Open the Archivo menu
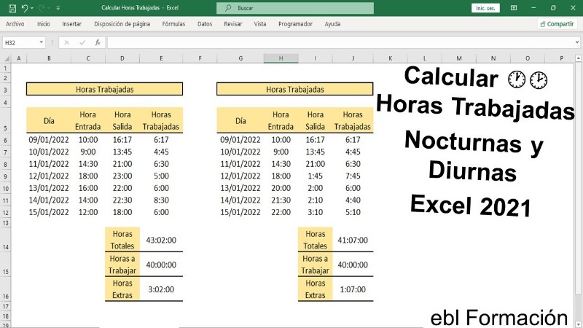Image resolution: width=583 pixels, height=328 pixels. pos(15,24)
